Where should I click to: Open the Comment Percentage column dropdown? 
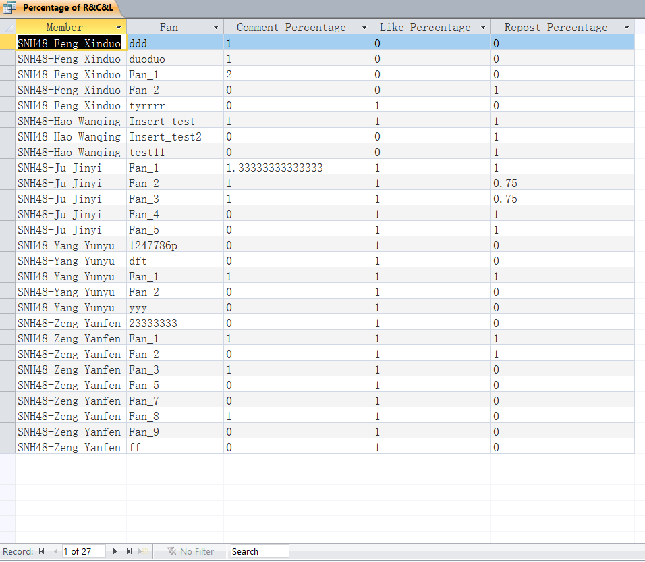tap(364, 28)
